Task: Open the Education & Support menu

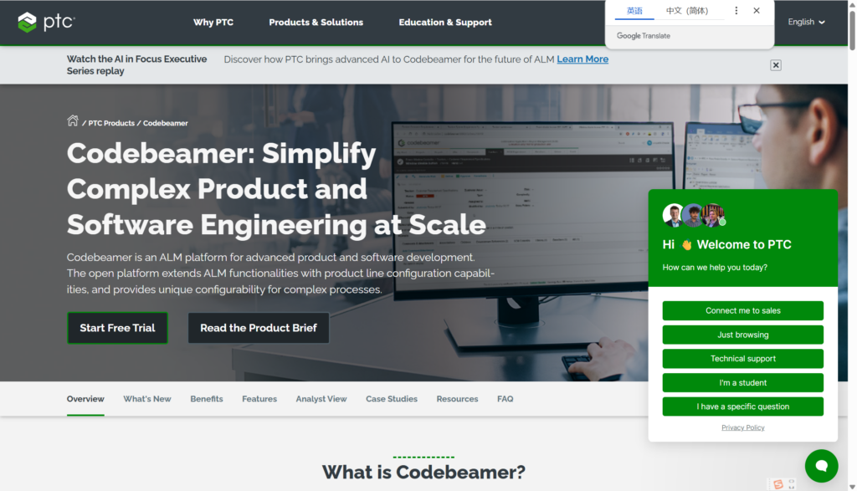Action: (x=445, y=23)
